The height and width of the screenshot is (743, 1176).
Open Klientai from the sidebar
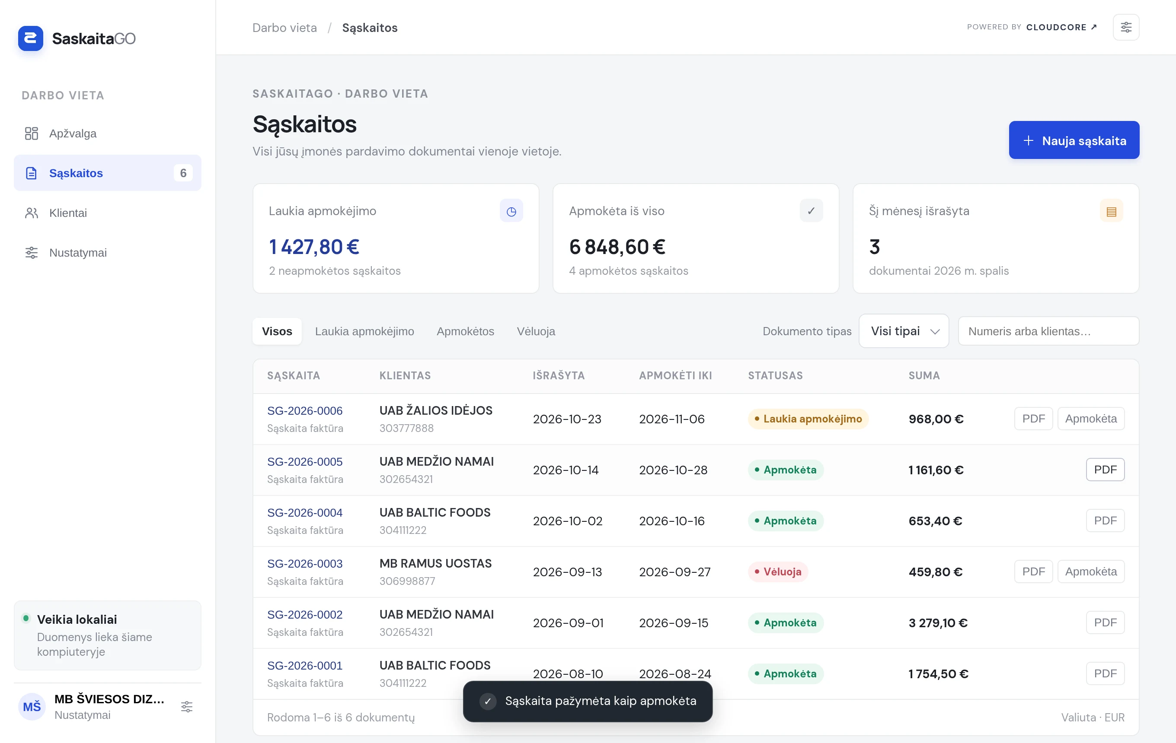[108, 213]
